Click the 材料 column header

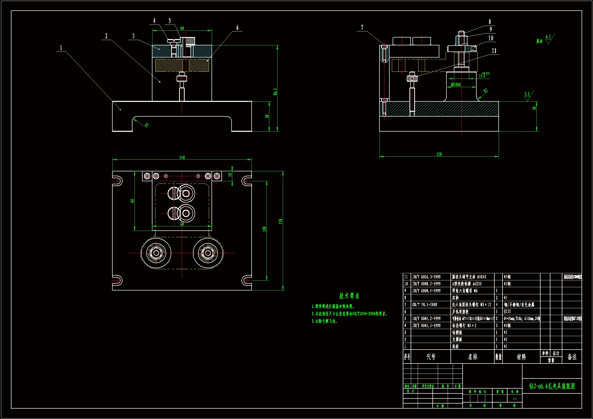pos(521,357)
